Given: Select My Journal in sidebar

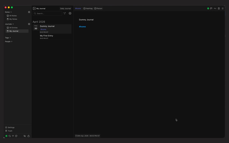Looking at the screenshot, I should [x=17, y=31].
